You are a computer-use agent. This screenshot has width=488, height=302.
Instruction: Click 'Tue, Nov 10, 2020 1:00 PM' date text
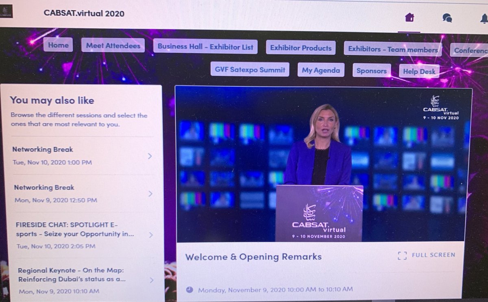(52, 162)
